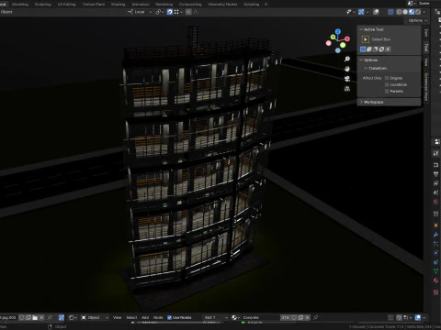Switch to the Modeling workspace tab
The image size is (441, 330).
click(x=20, y=5)
